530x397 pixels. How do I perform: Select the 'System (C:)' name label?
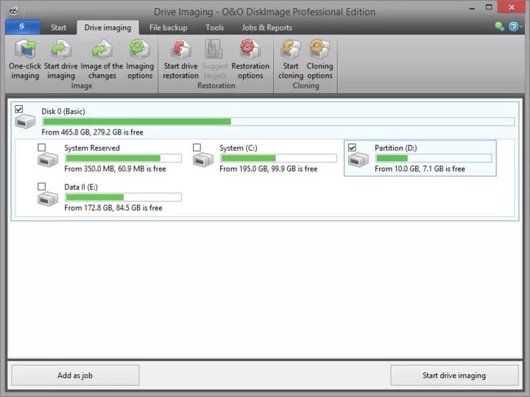click(239, 148)
